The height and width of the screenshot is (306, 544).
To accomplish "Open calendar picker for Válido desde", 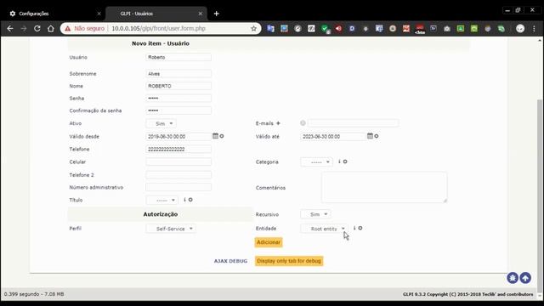I will click(x=215, y=136).
